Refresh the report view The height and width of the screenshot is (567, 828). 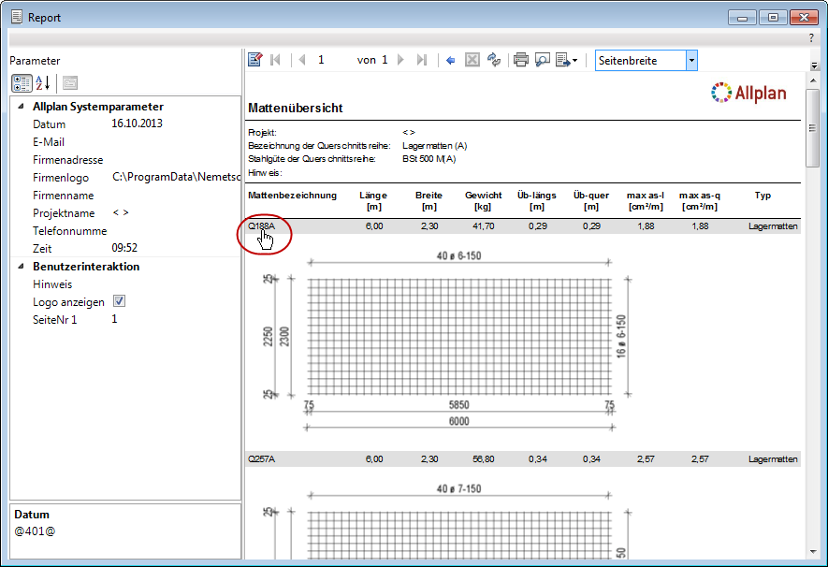(494, 60)
